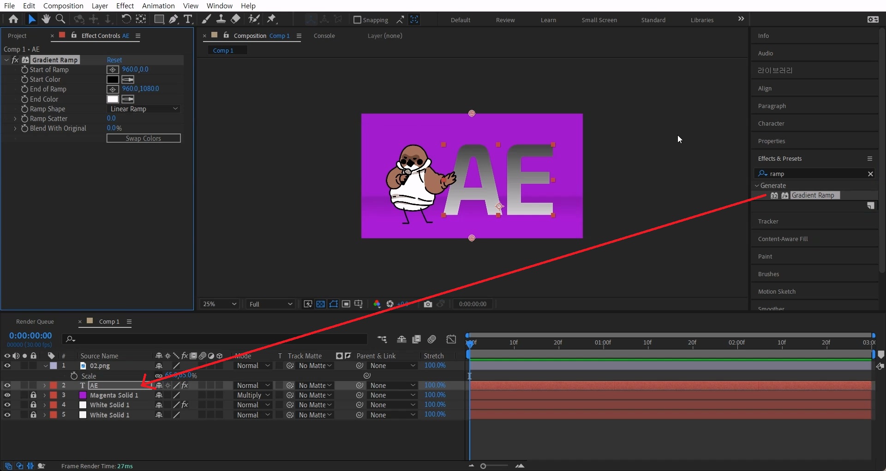Viewport: 886px width, 471px height.
Task: Switch to the Small Screen workspace
Action: pyautogui.click(x=599, y=20)
